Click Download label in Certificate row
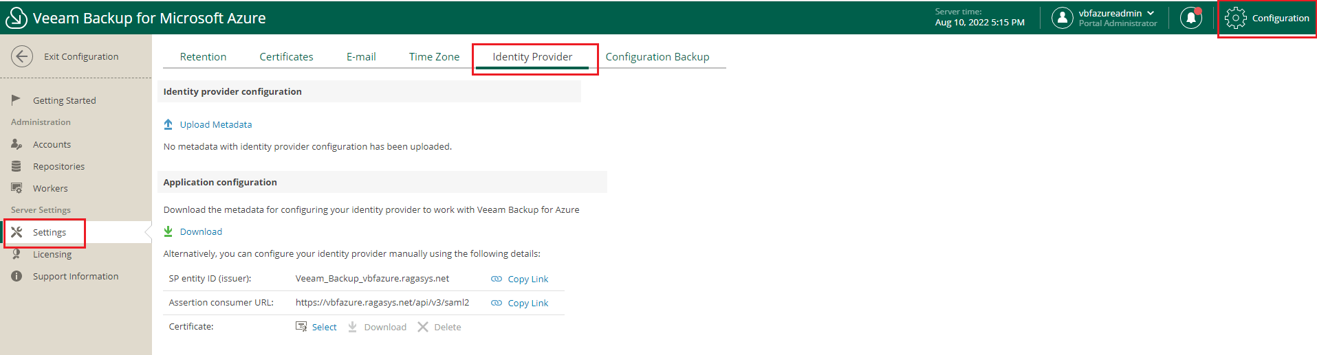The height and width of the screenshot is (355, 1317). (385, 327)
